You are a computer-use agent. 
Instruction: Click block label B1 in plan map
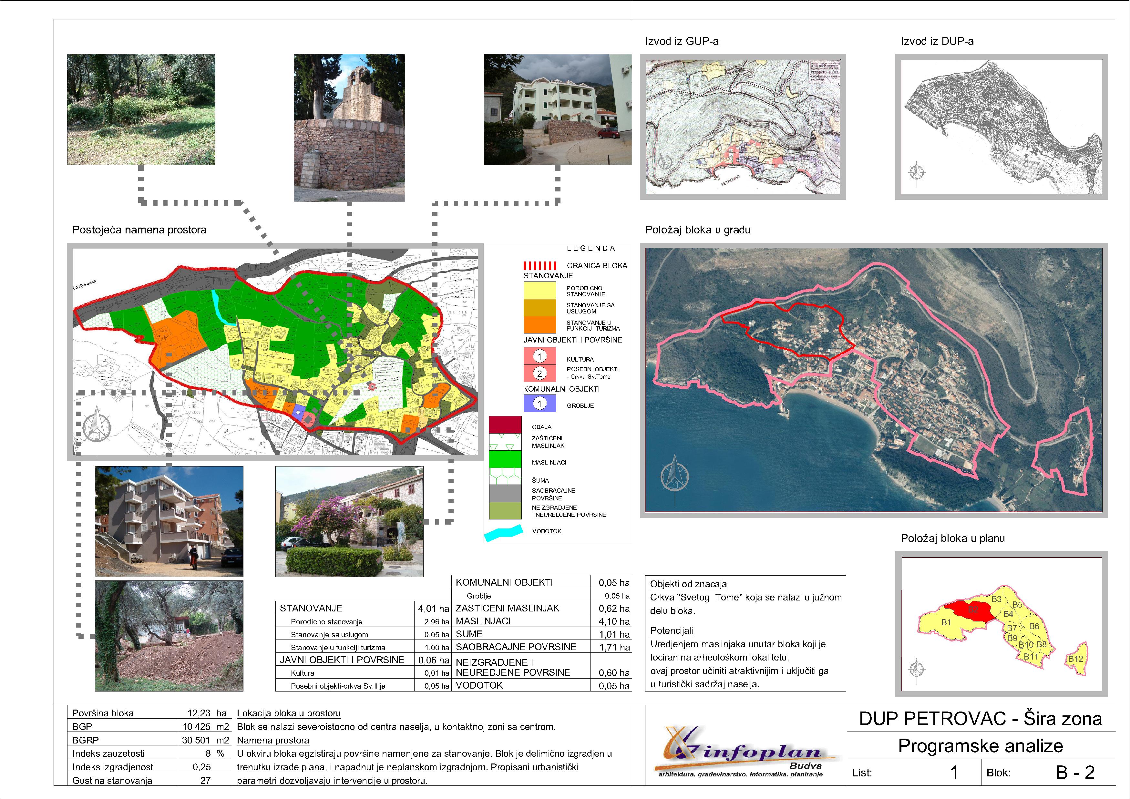click(946, 622)
